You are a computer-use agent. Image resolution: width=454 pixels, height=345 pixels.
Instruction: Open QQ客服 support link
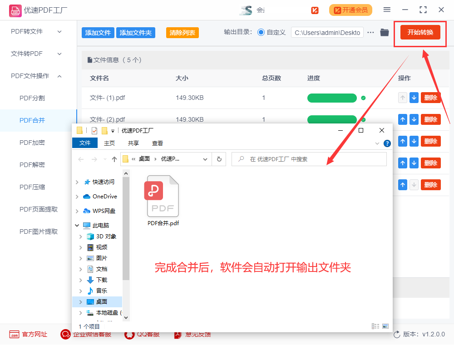(142, 334)
